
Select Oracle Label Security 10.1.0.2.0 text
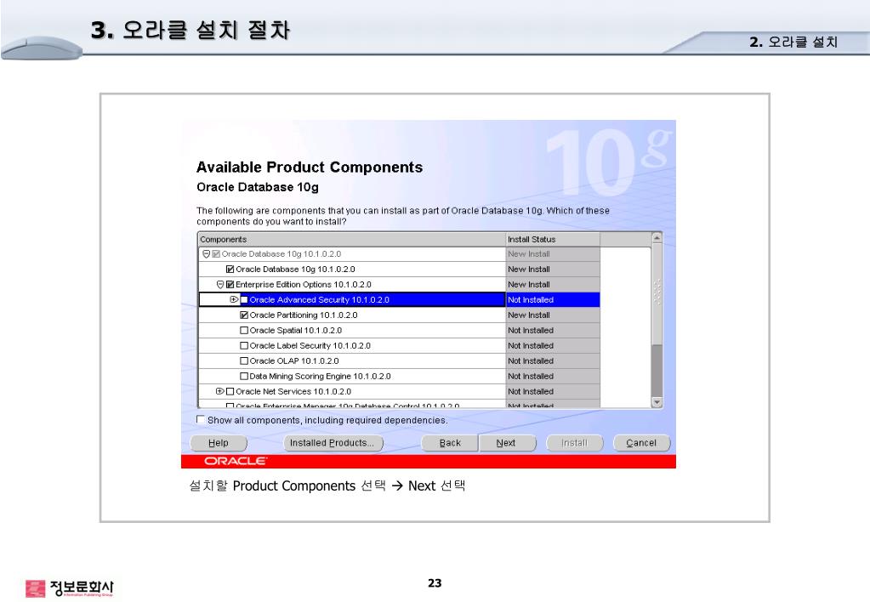310,346
